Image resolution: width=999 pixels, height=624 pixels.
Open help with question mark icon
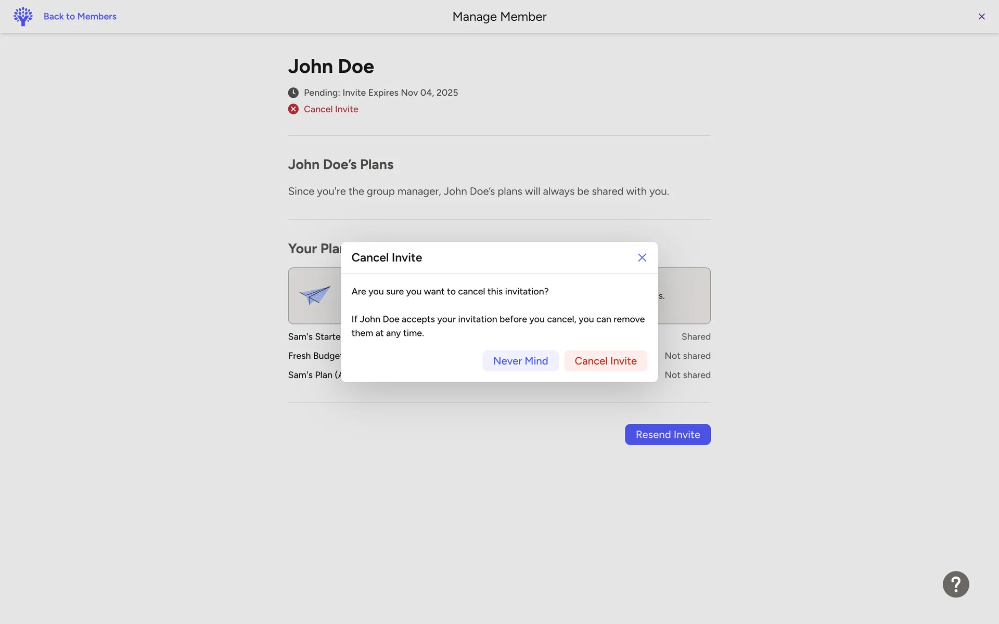click(955, 584)
